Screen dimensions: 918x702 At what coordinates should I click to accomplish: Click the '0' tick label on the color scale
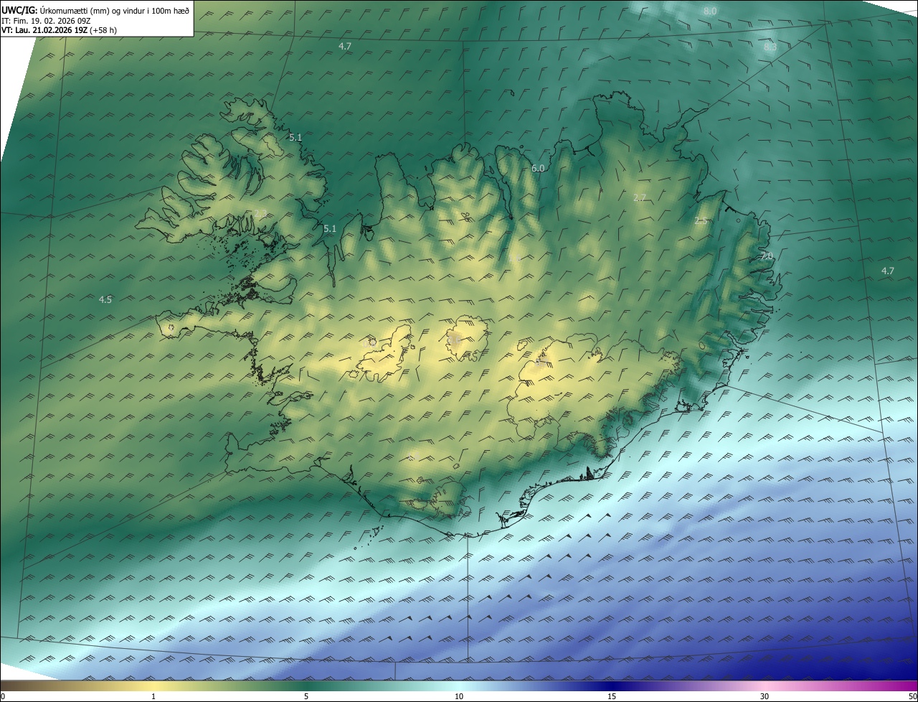click(x=3, y=696)
